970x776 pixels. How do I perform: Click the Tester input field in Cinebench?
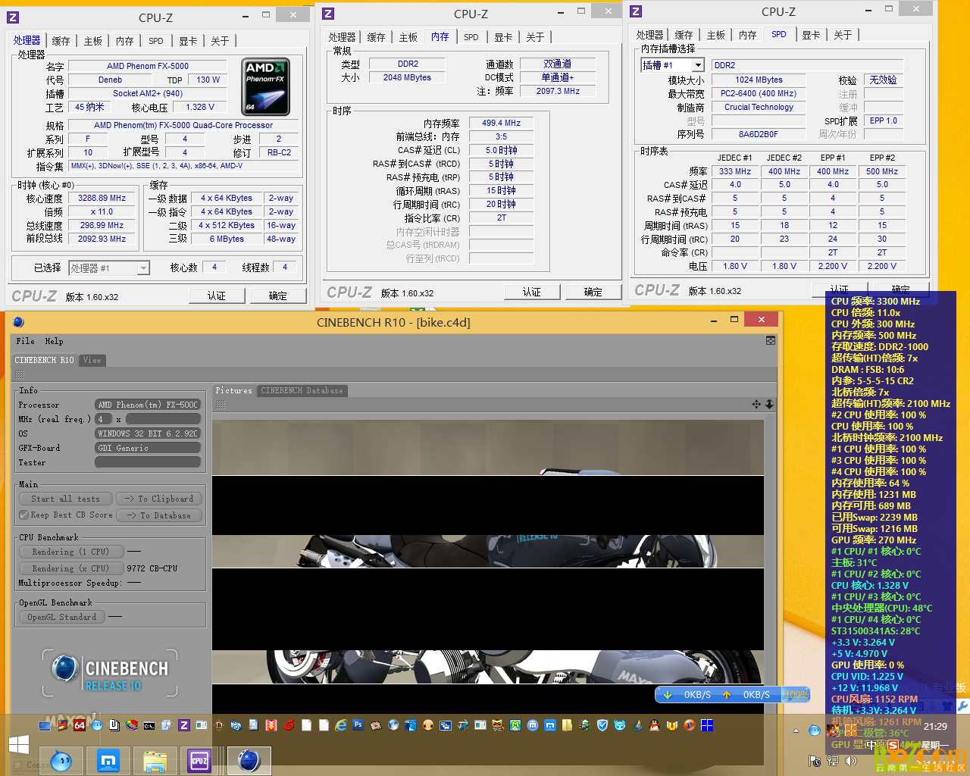coord(148,462)
